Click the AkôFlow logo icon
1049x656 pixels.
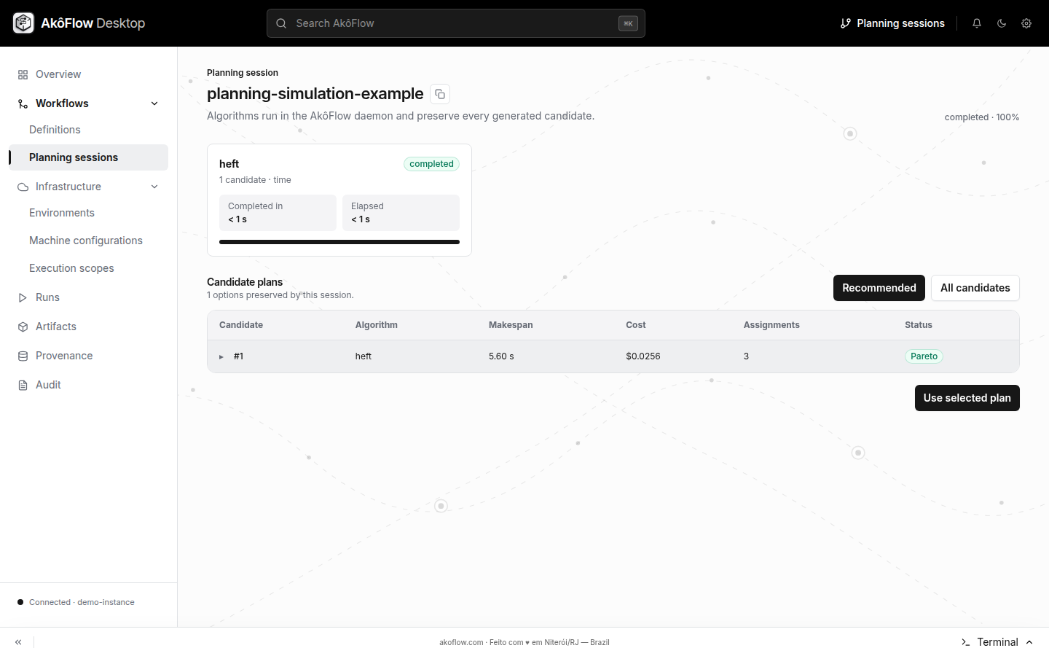coord(23,23)
